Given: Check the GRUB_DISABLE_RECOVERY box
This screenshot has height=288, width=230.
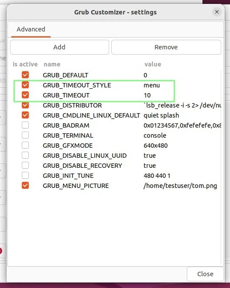Looking at the screenshot, I should pos(25,165).
